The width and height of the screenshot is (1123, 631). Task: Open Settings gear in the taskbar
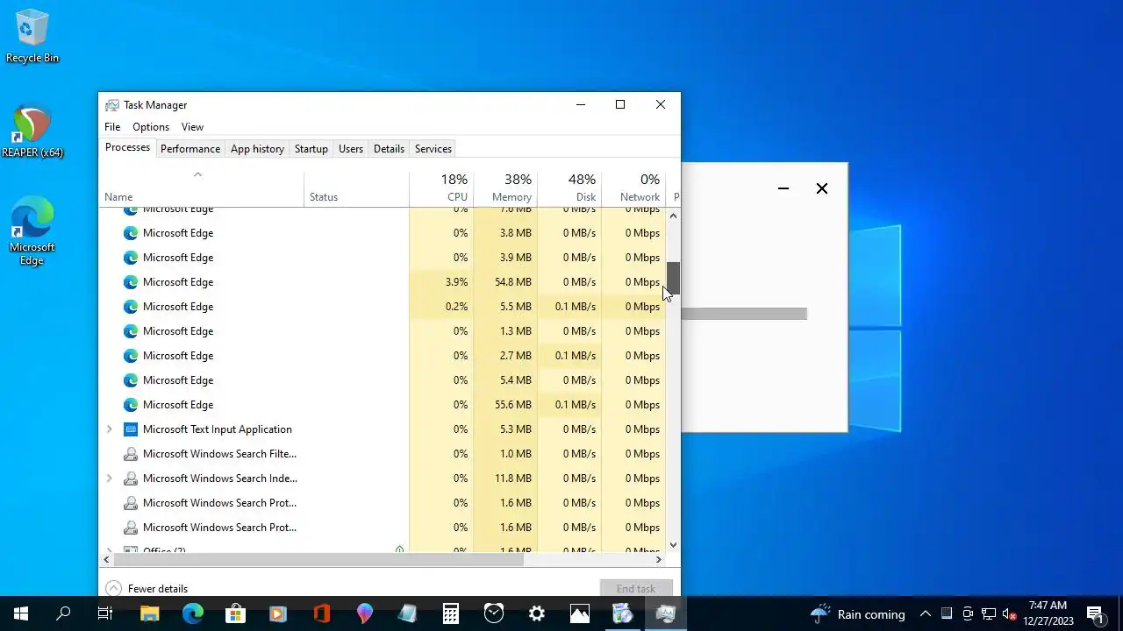pyautogui.click(x=536, y=613)
